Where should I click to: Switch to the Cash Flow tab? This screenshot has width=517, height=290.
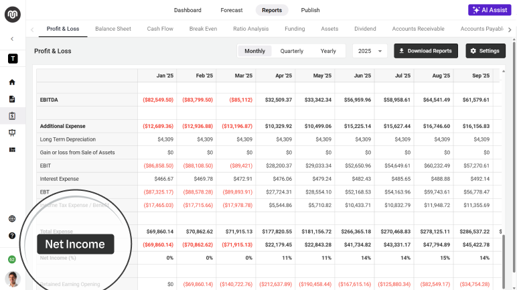(160, 29)
